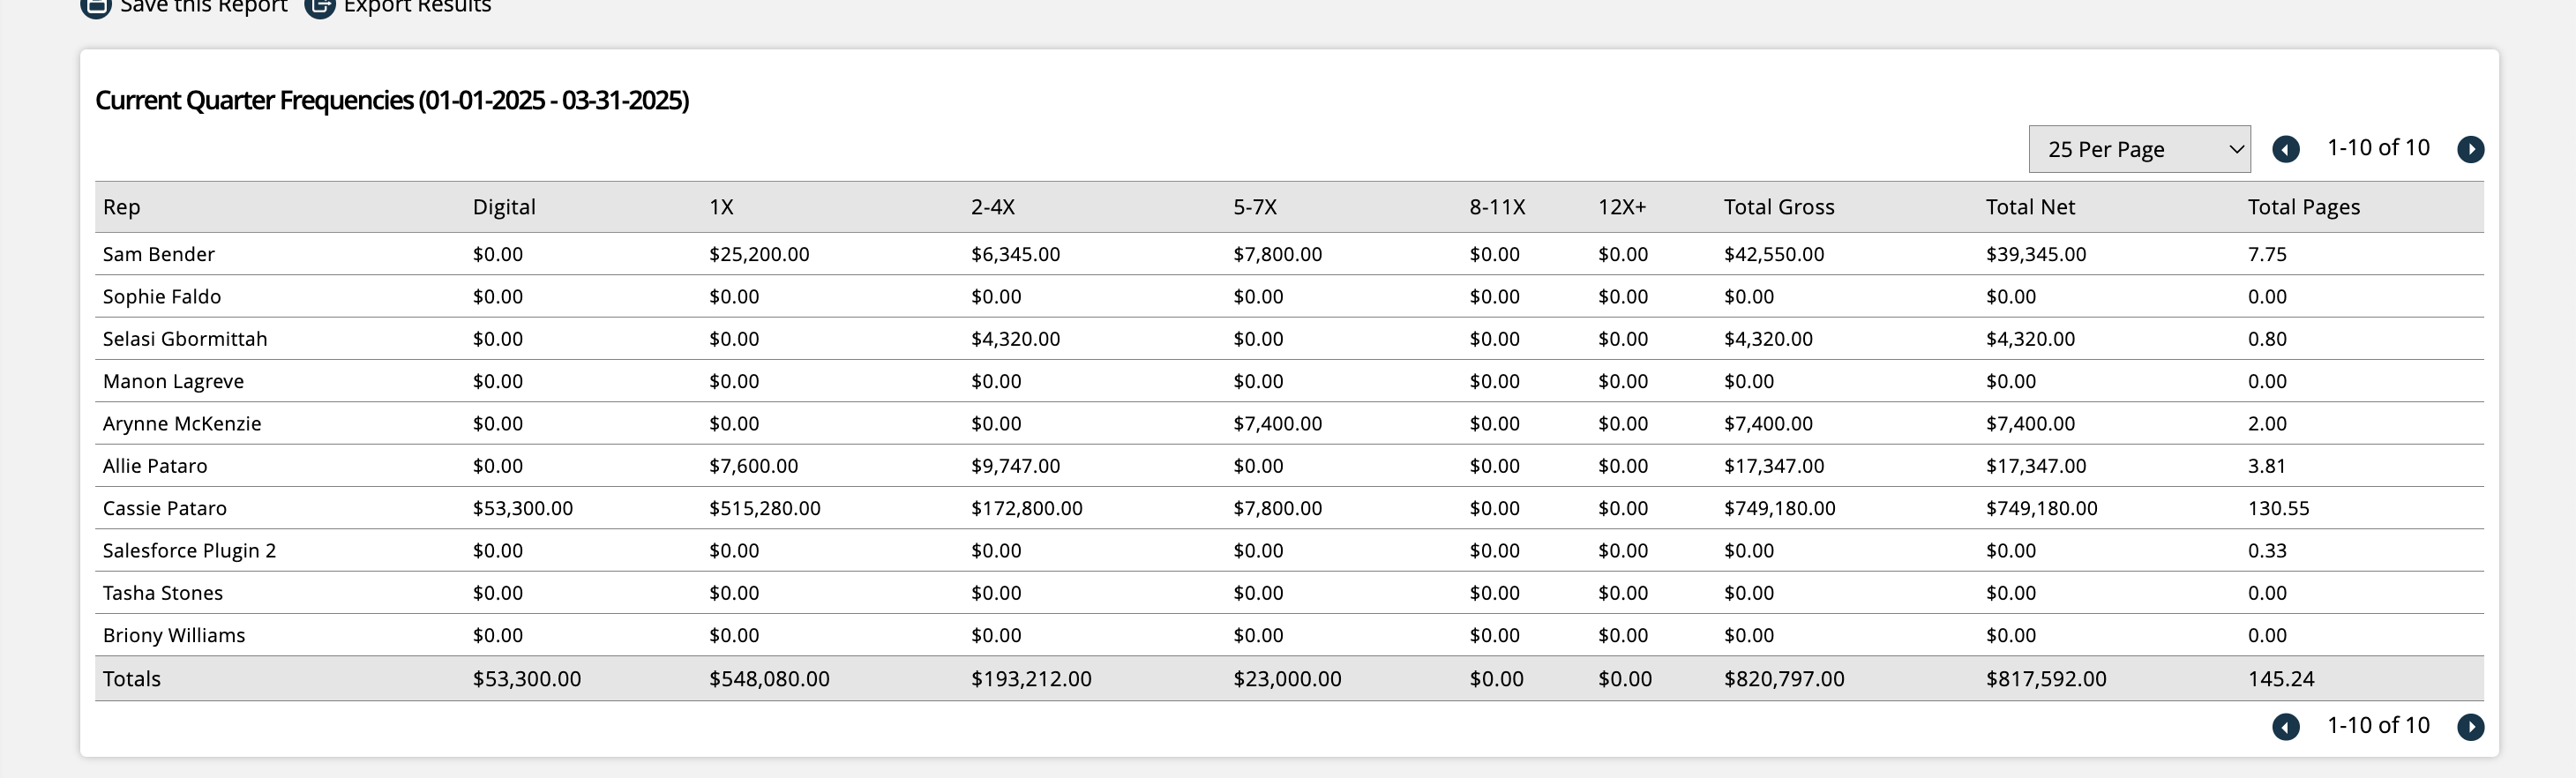Click the 2-4X column header
This screenshot has height=778, width=2576.
(x=992, y=207)
